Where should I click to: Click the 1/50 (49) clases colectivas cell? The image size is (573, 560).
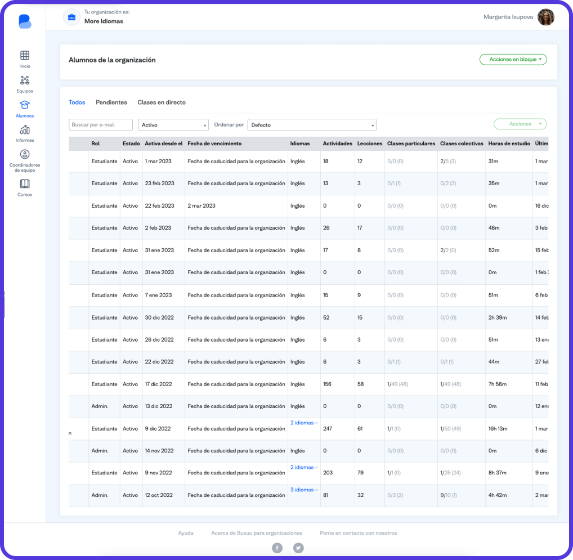451,428
